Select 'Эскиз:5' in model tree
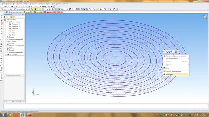The width and height of the screenshot is (209, 117). pyautogui.click(x=11, y=50)
